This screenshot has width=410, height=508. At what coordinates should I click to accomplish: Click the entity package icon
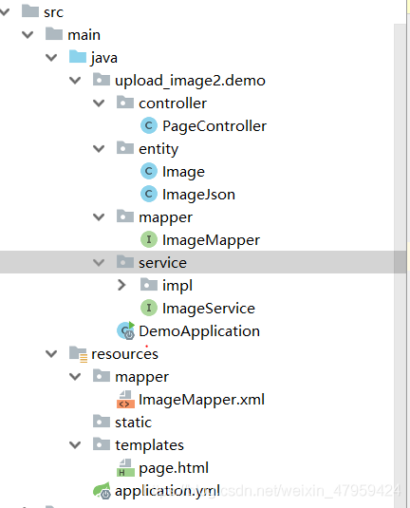(125, 148)
